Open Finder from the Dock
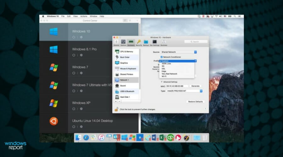 click(78, 138)
